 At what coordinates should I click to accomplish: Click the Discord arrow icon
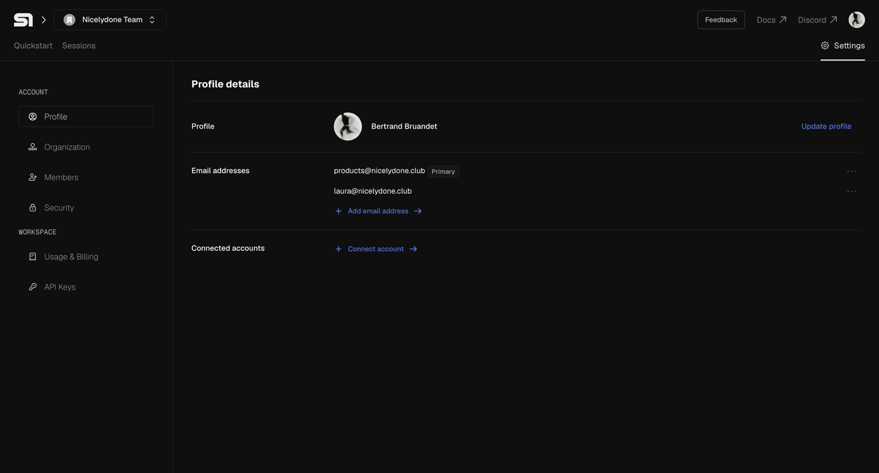click(x=834, y=20)
